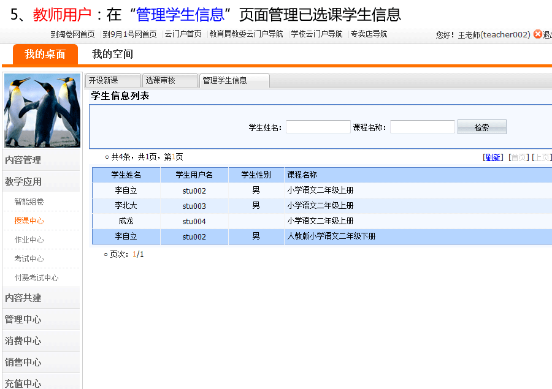Collapse the 教学应用 sidebar section
Image resolution: width=552 pixels, height=389 pixels.
(23, 181)
